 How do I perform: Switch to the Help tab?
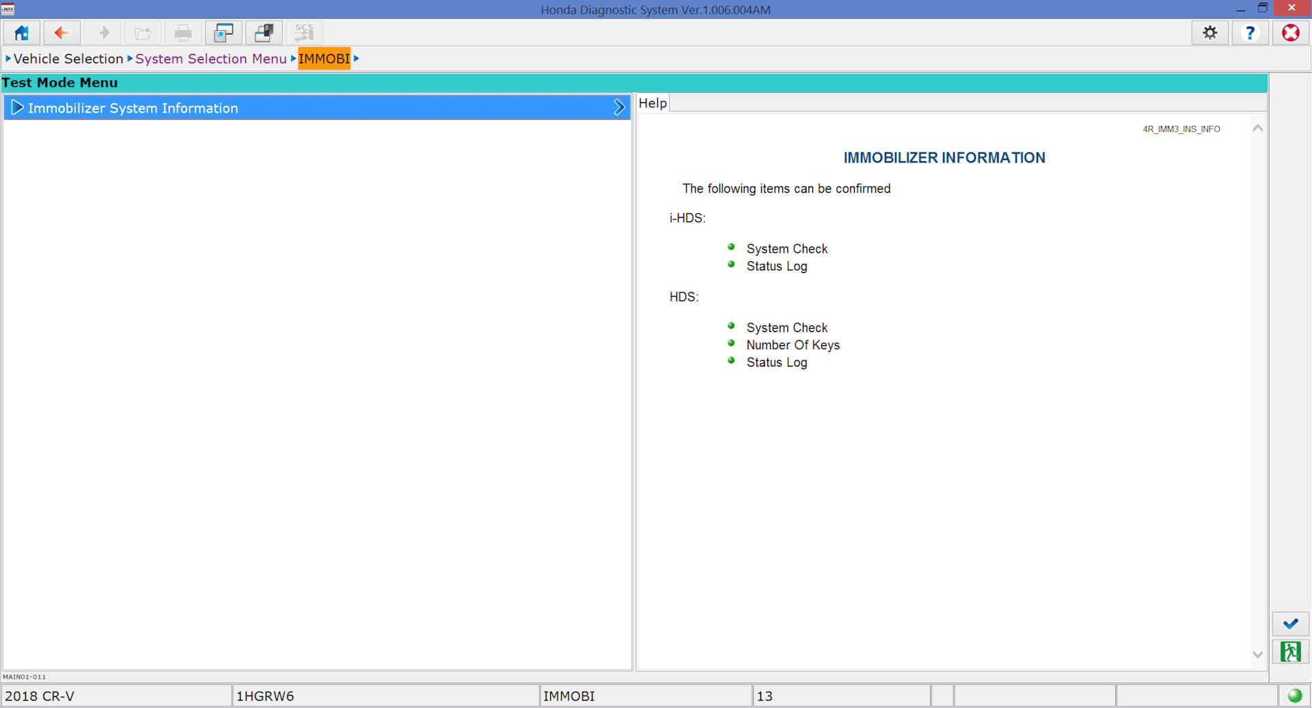(x=653, y=103)
